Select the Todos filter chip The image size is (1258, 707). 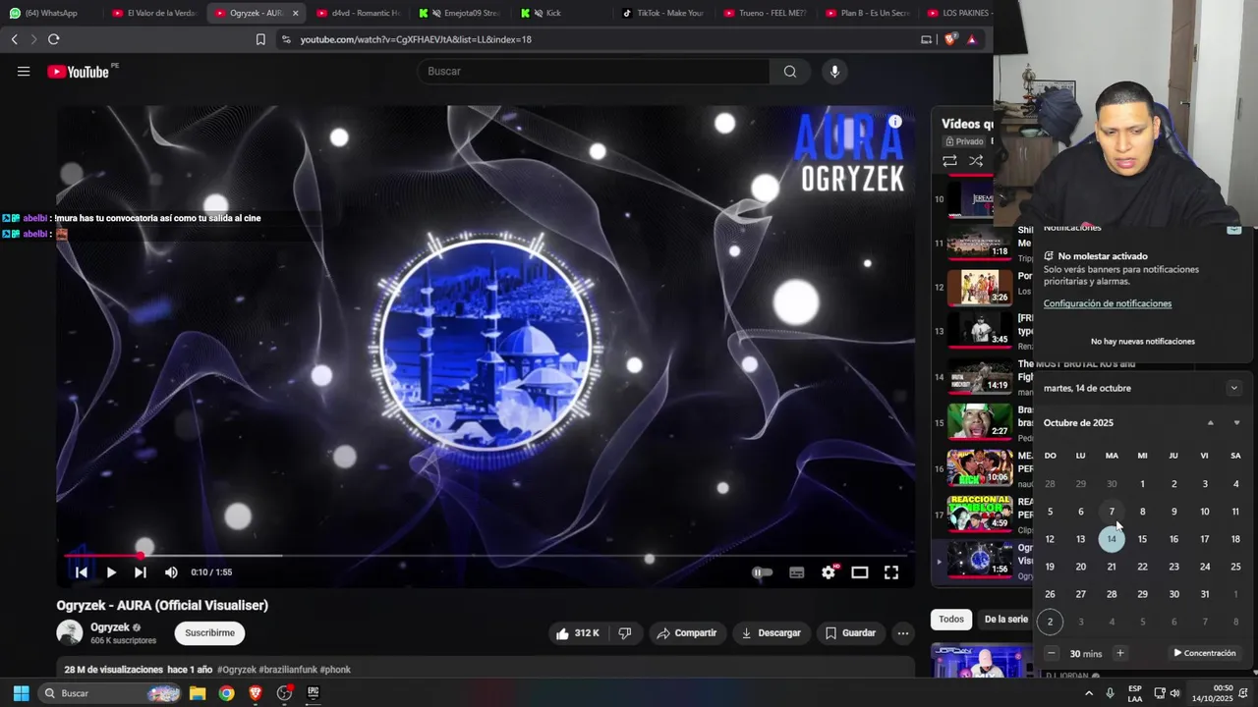tap(951, 620)
